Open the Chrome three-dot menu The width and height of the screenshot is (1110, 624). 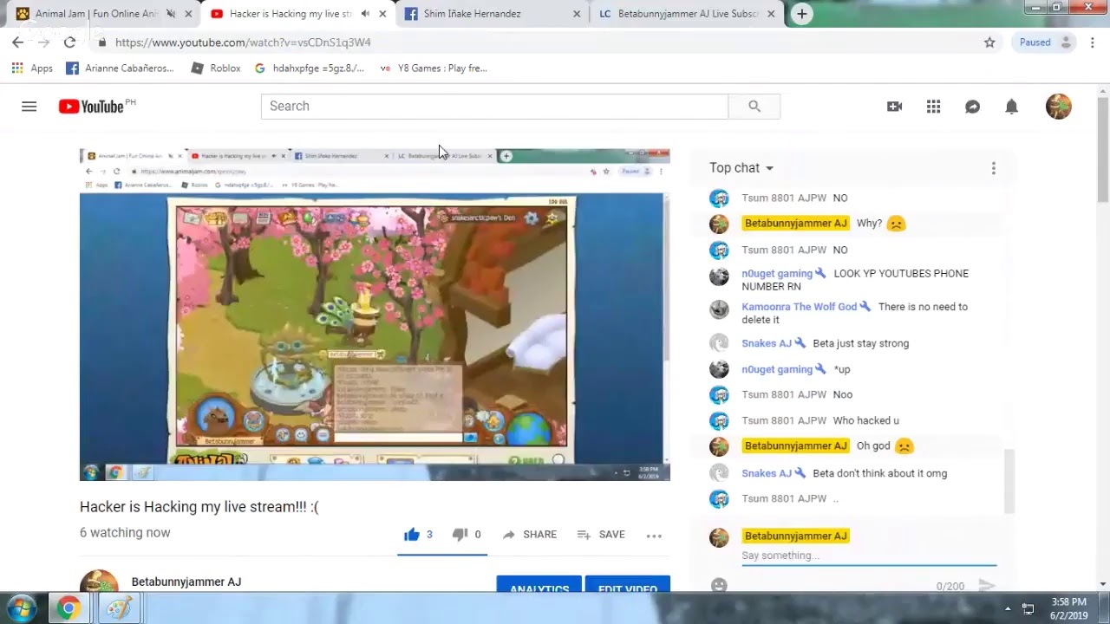coord(1093,42)
